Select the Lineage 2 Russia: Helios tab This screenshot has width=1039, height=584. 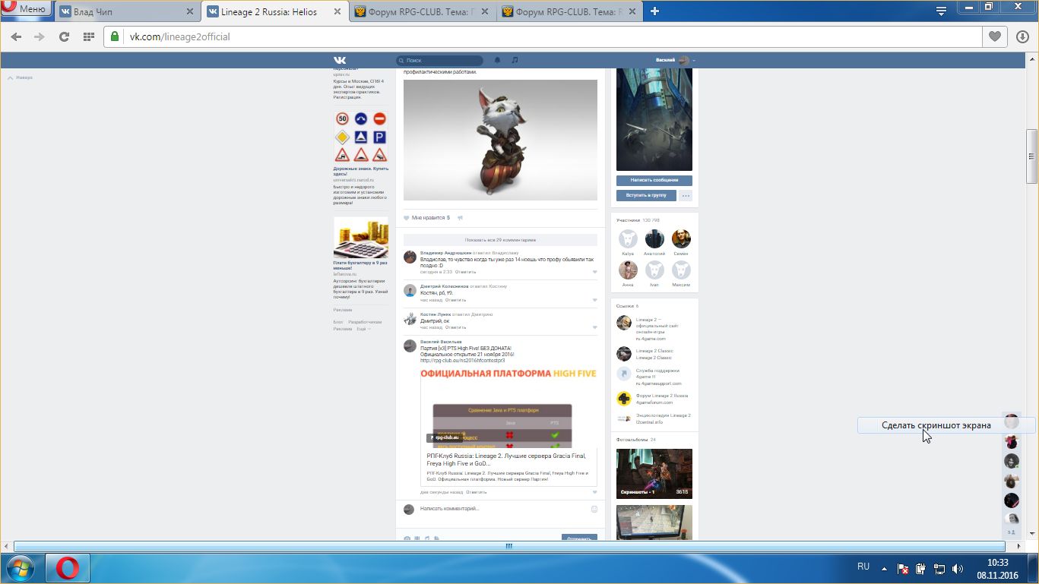pyautogui.click(x=275, y=11)
